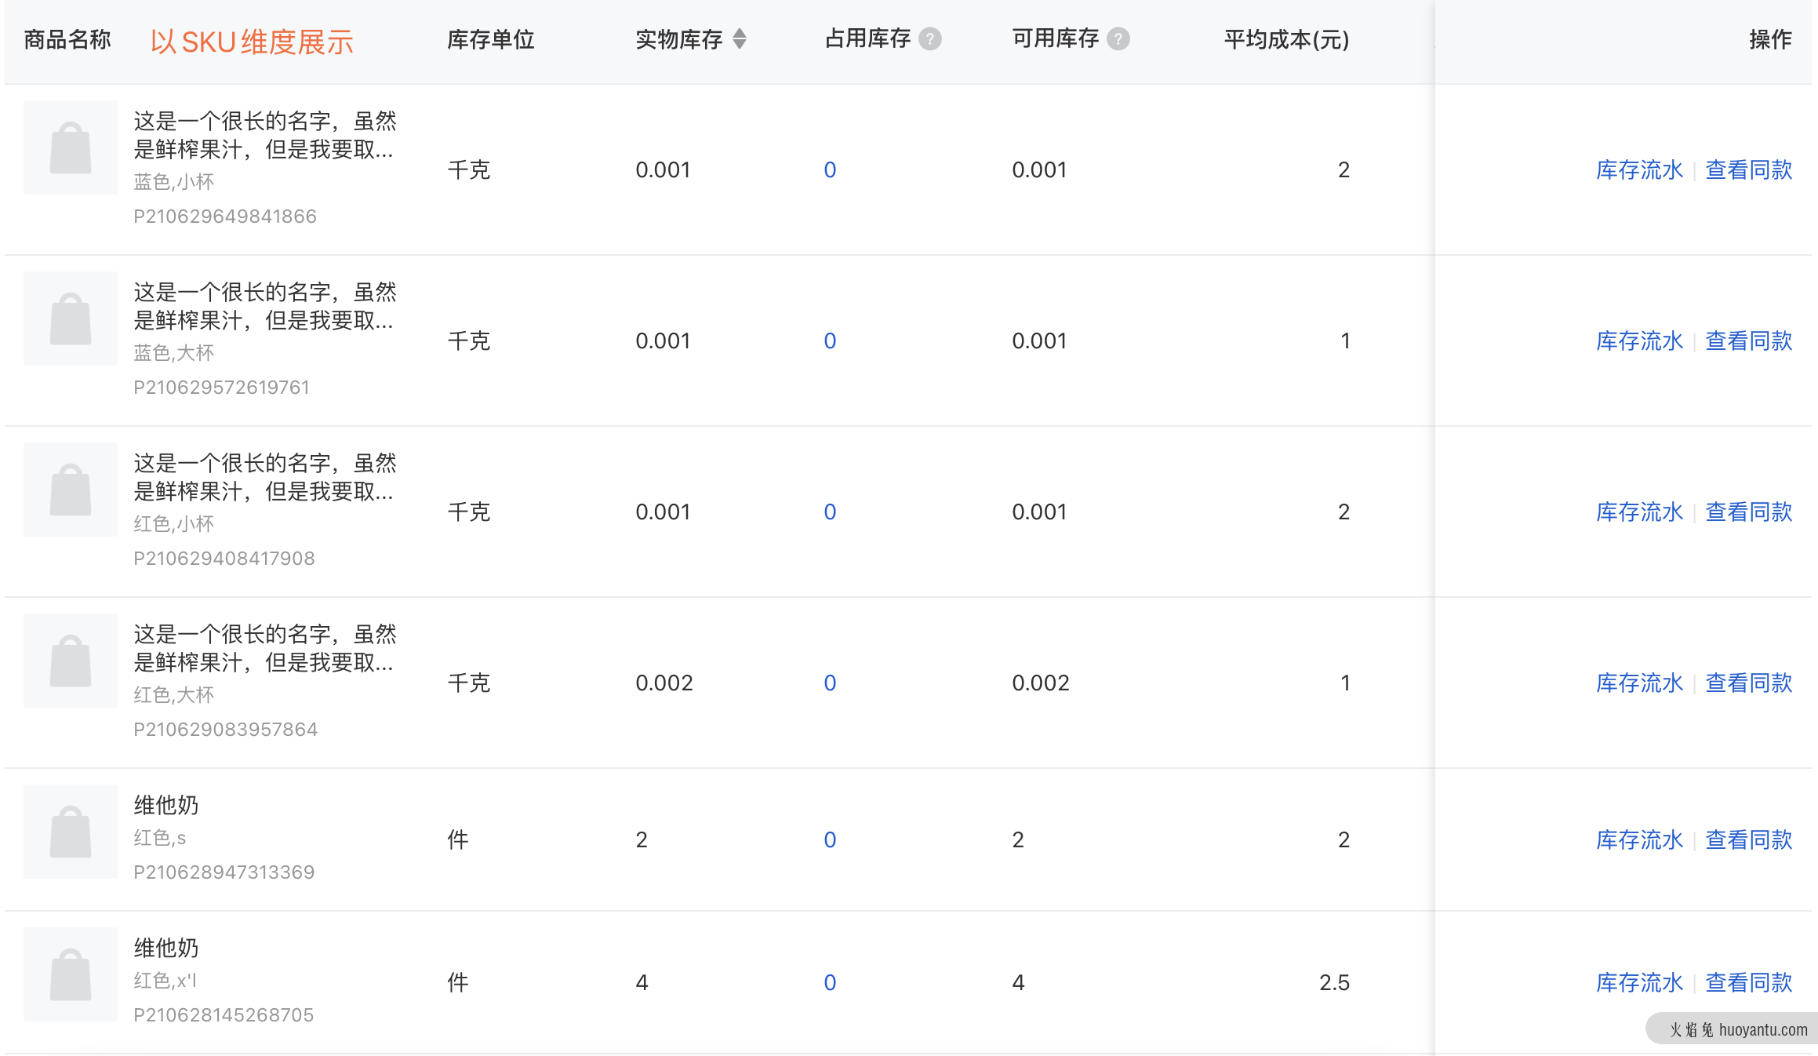Click occupied stock 0 in 红色,大杯 row
The image size is (1818, 1056).
point(830,683)
